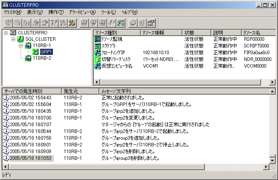278x180 pixels.
Task: Click the alert log's right scroll arrow
Action: [266, 167]
